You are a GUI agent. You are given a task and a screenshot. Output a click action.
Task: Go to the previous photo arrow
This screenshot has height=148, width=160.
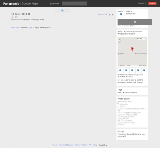tap(110, 14)
